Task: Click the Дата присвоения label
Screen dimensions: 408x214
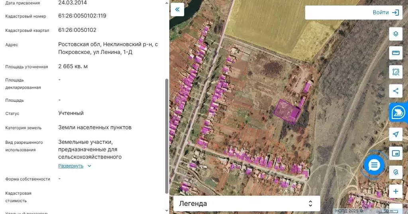Action: point(22,3)
